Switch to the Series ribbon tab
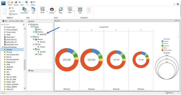Image resolution: width=181 pixels, height=95 pixels. pyautogui.click(x=33, y=5)
